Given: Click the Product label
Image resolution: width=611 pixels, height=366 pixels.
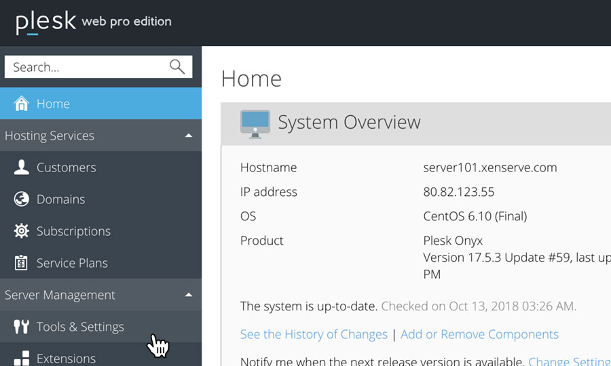Looking at the screenshot, I should pos(262,241).
